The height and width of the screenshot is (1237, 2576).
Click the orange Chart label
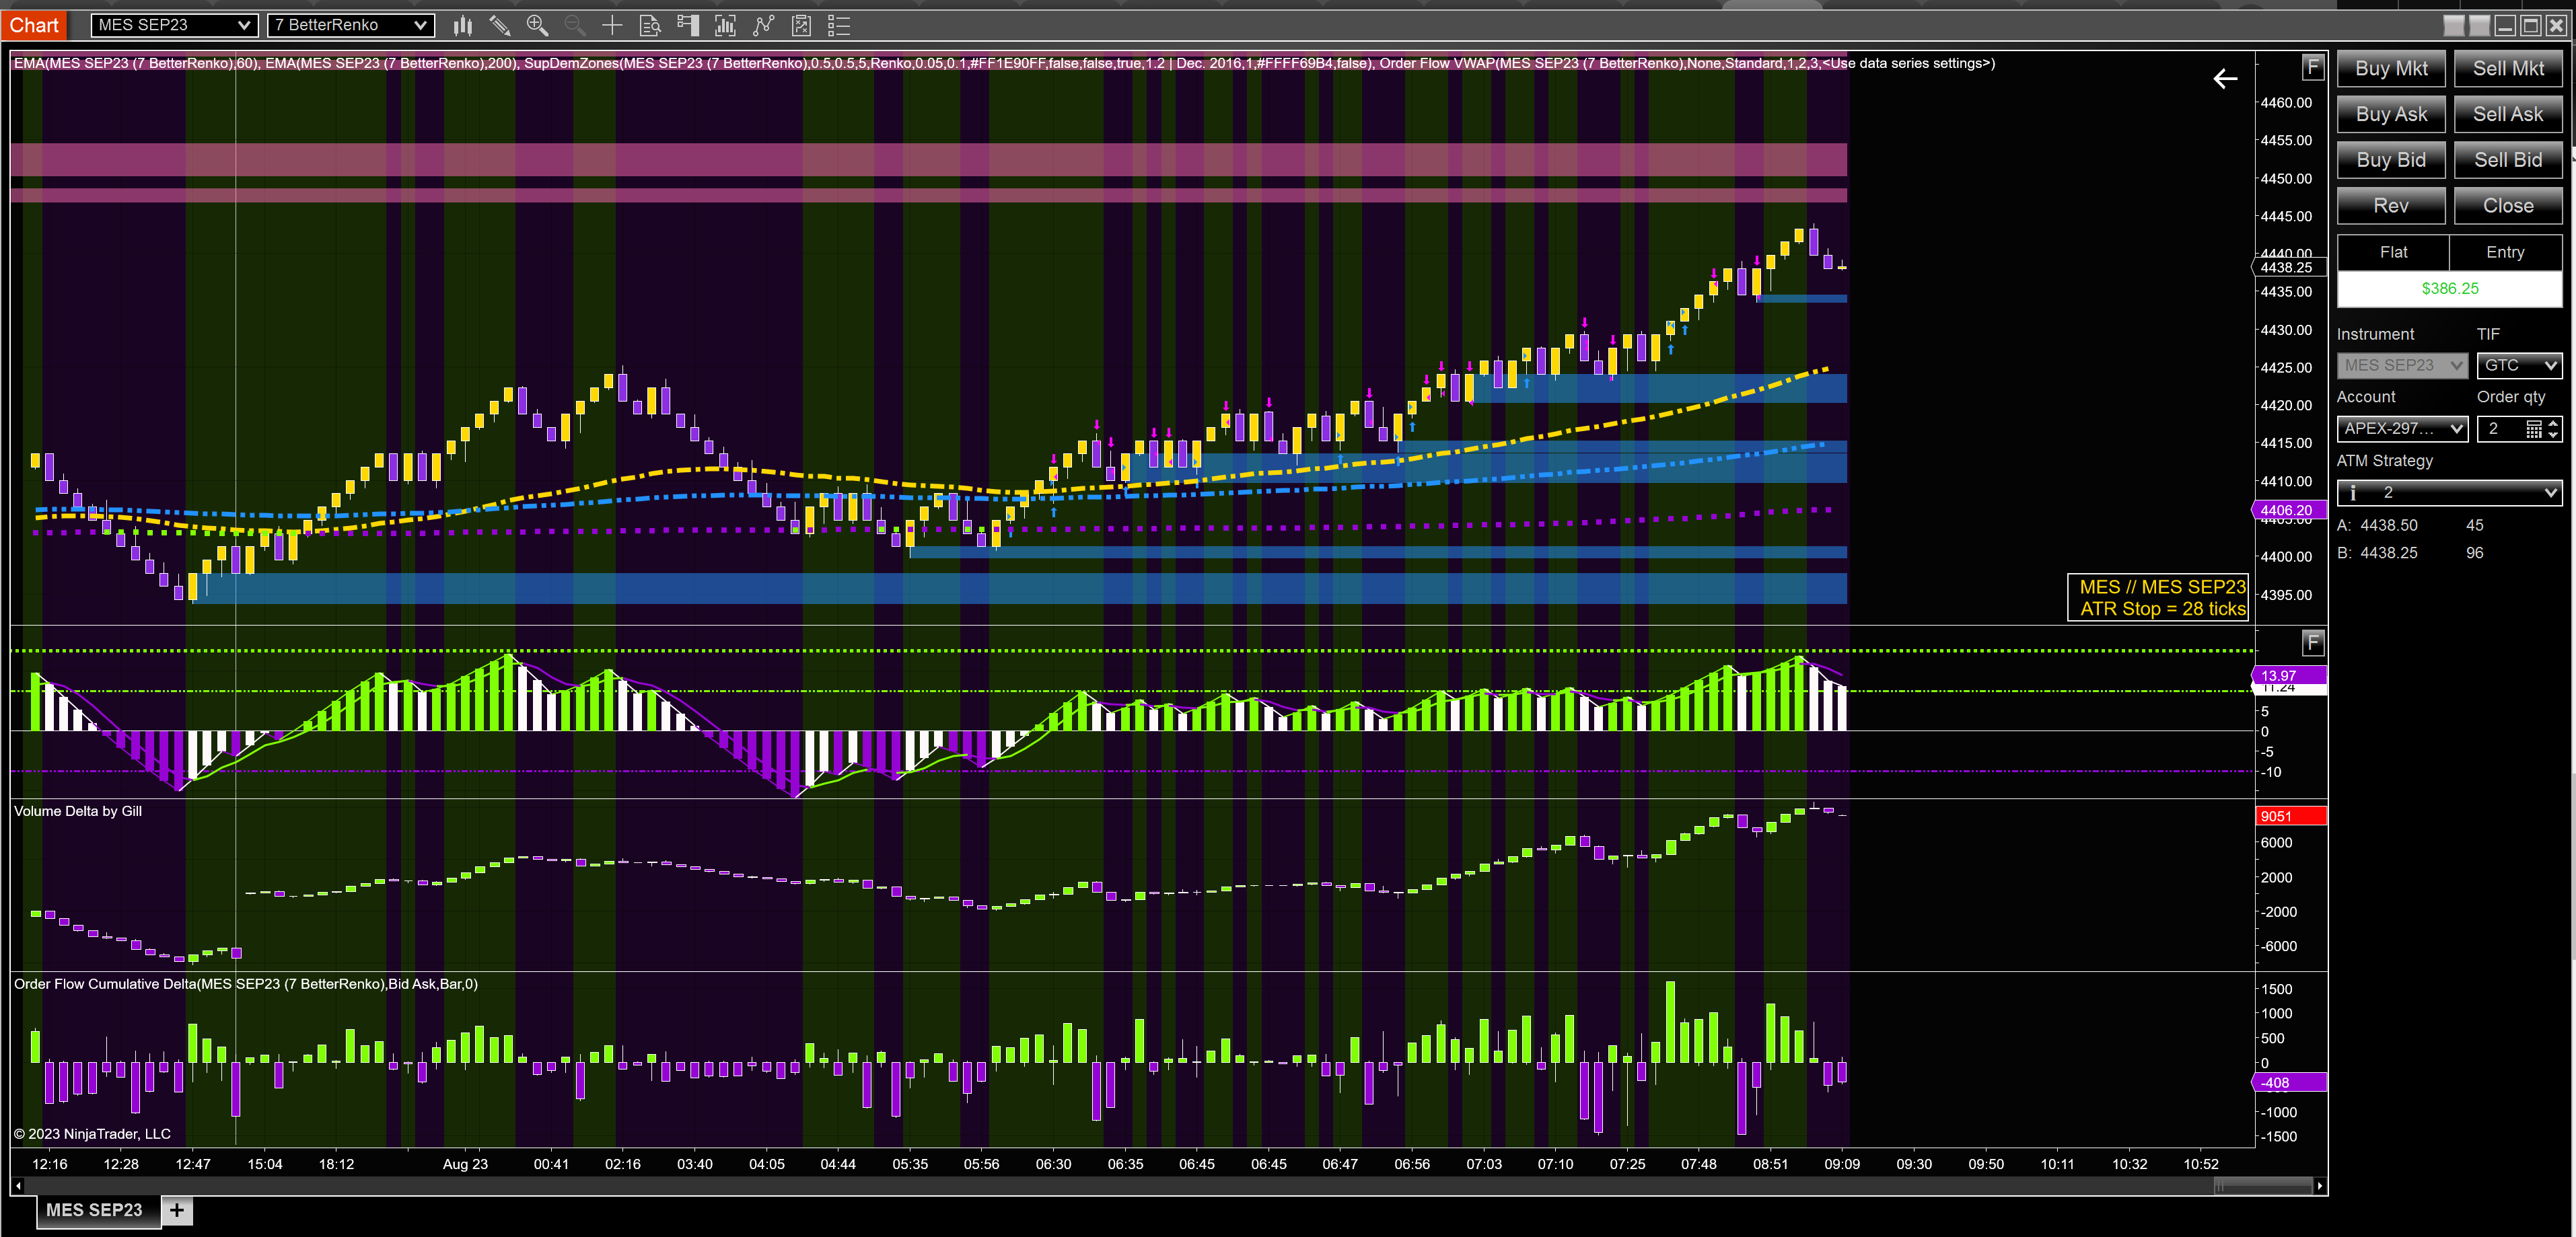[x=34, y=25]
